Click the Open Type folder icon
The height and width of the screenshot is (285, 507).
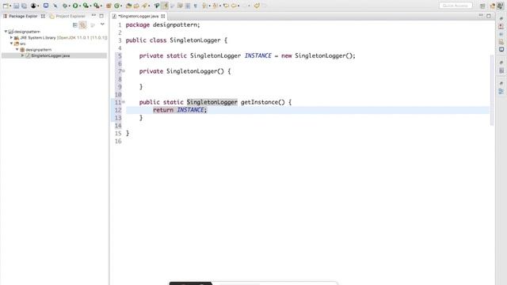click(128, 6)
